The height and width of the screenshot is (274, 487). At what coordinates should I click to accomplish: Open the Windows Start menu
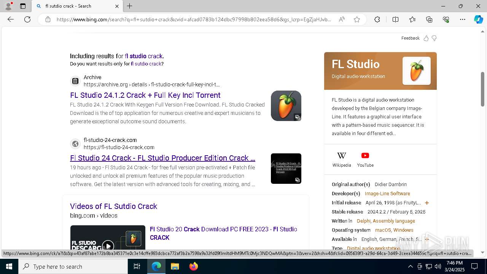click(9, 266)
